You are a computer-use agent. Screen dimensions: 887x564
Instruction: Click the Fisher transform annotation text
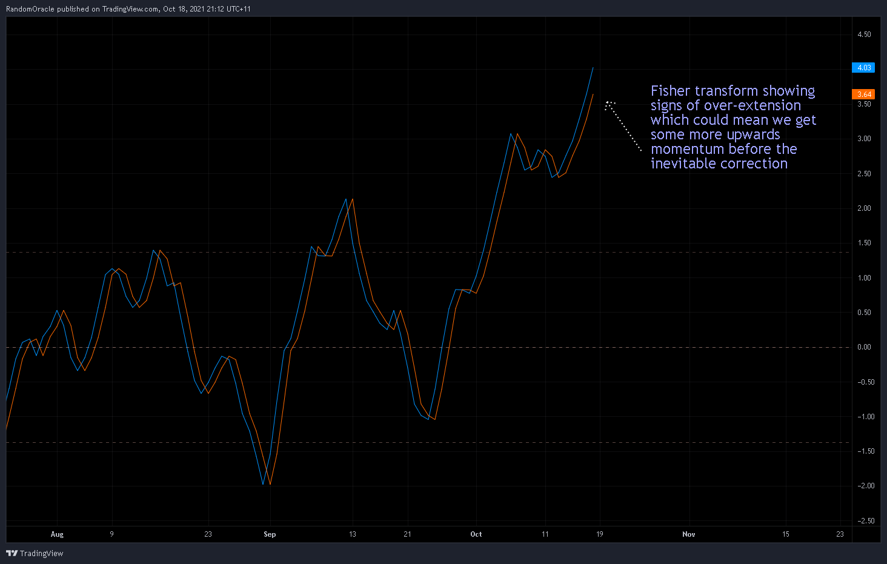pyautogui.click(x=733, y=127)
